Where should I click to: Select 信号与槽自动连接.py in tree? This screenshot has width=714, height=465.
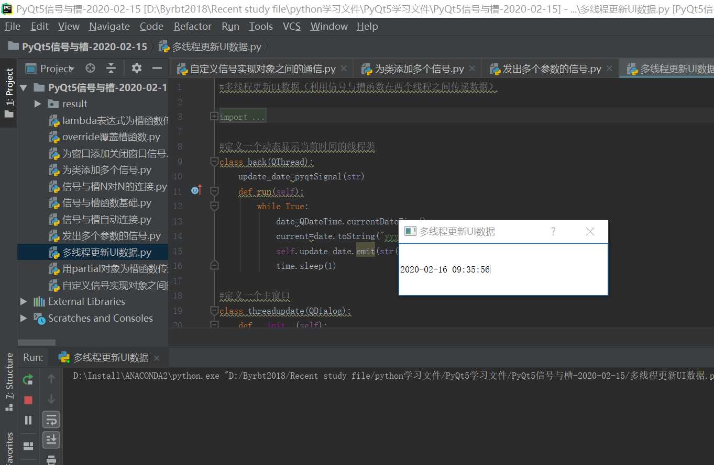pos(100,220)
